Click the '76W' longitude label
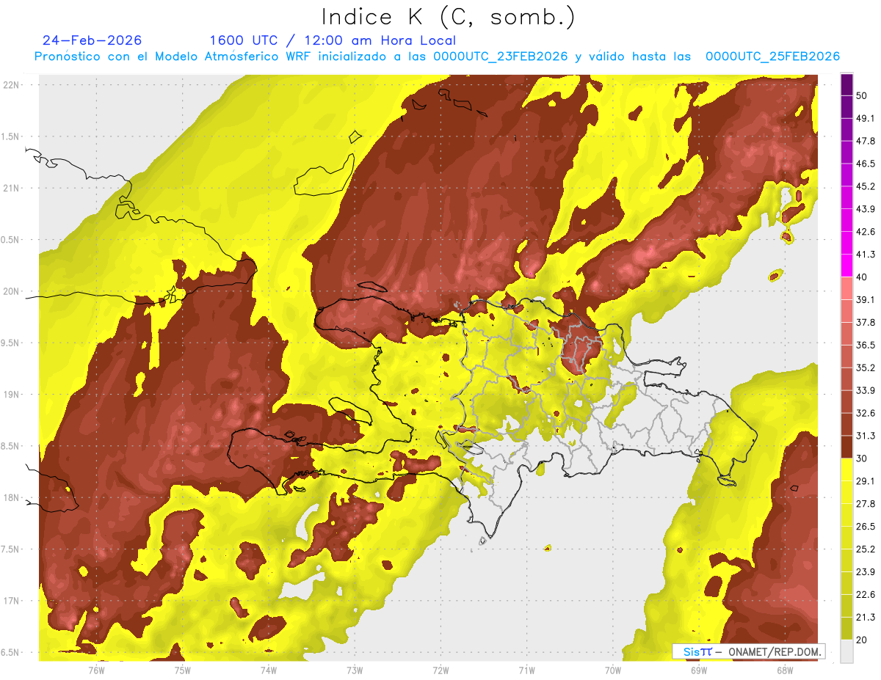 (96, 670)
